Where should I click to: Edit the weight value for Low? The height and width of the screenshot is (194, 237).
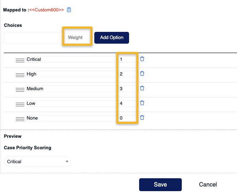coord(127,103)
